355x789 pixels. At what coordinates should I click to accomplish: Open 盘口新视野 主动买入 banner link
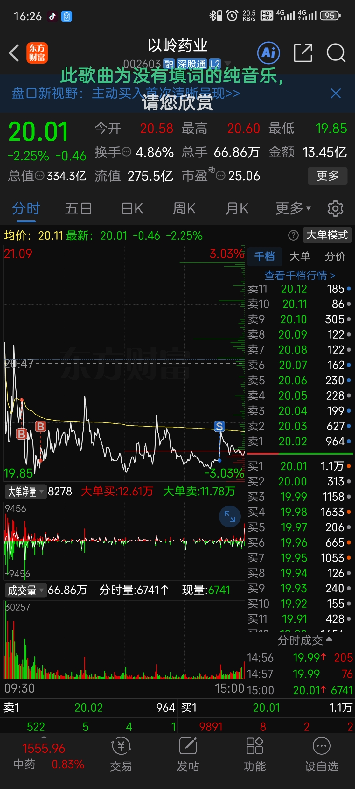126,94
